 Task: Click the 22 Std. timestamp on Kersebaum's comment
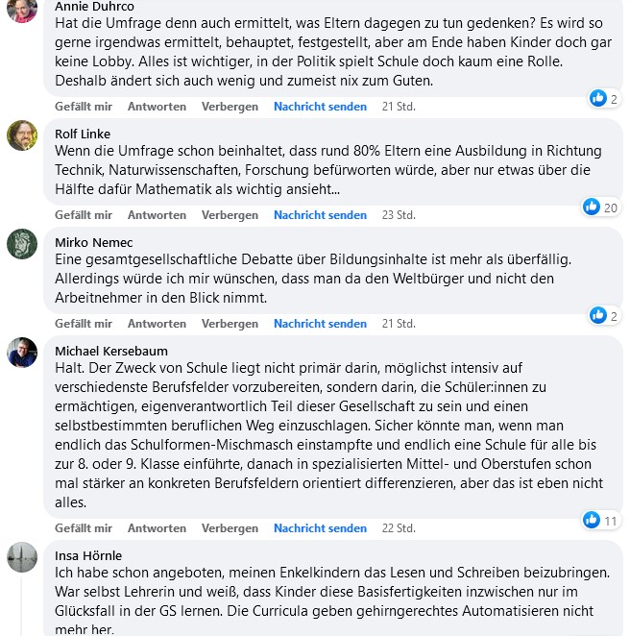399,528
